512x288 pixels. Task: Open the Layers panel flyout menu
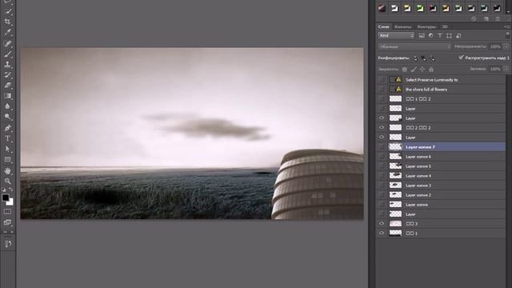506,26
